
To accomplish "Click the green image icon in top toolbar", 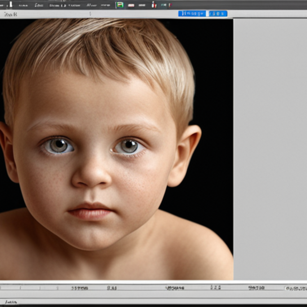I will tap(120, 5).
